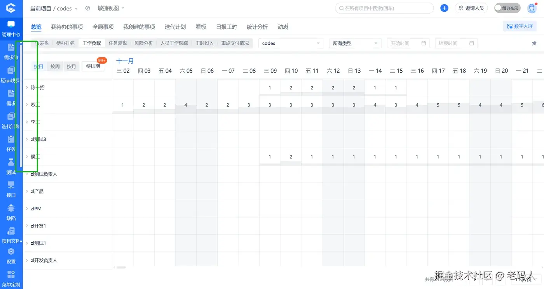Screen dimensions: 544x289
Task: Select the 按日 view option
Action: click(x=39, y=66)
